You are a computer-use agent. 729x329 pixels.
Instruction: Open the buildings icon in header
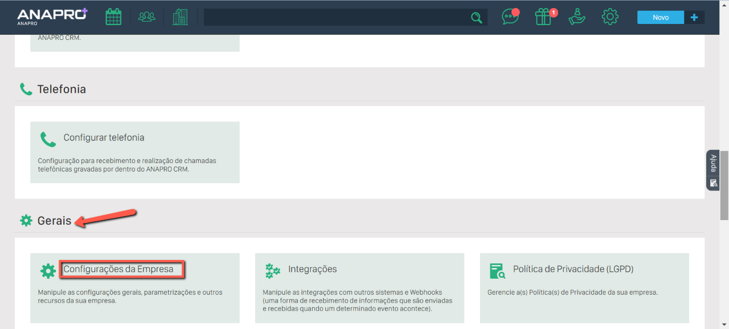(180, 17)
